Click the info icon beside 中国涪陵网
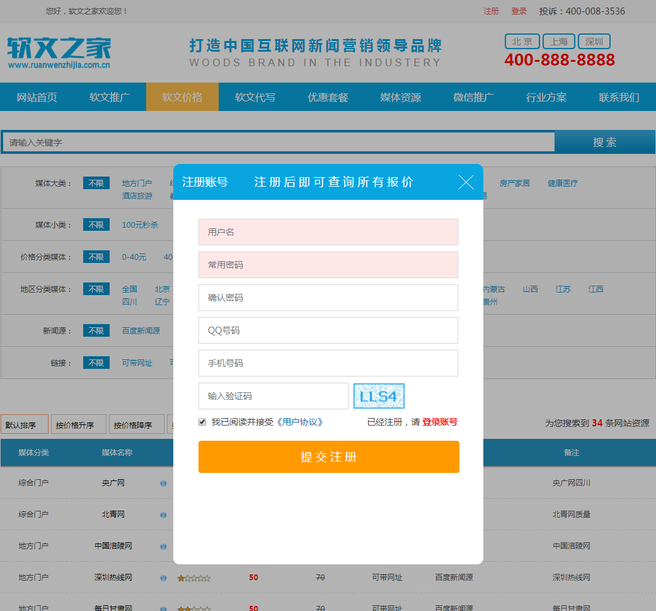The image size is (656, 611). tap(163, 547)
